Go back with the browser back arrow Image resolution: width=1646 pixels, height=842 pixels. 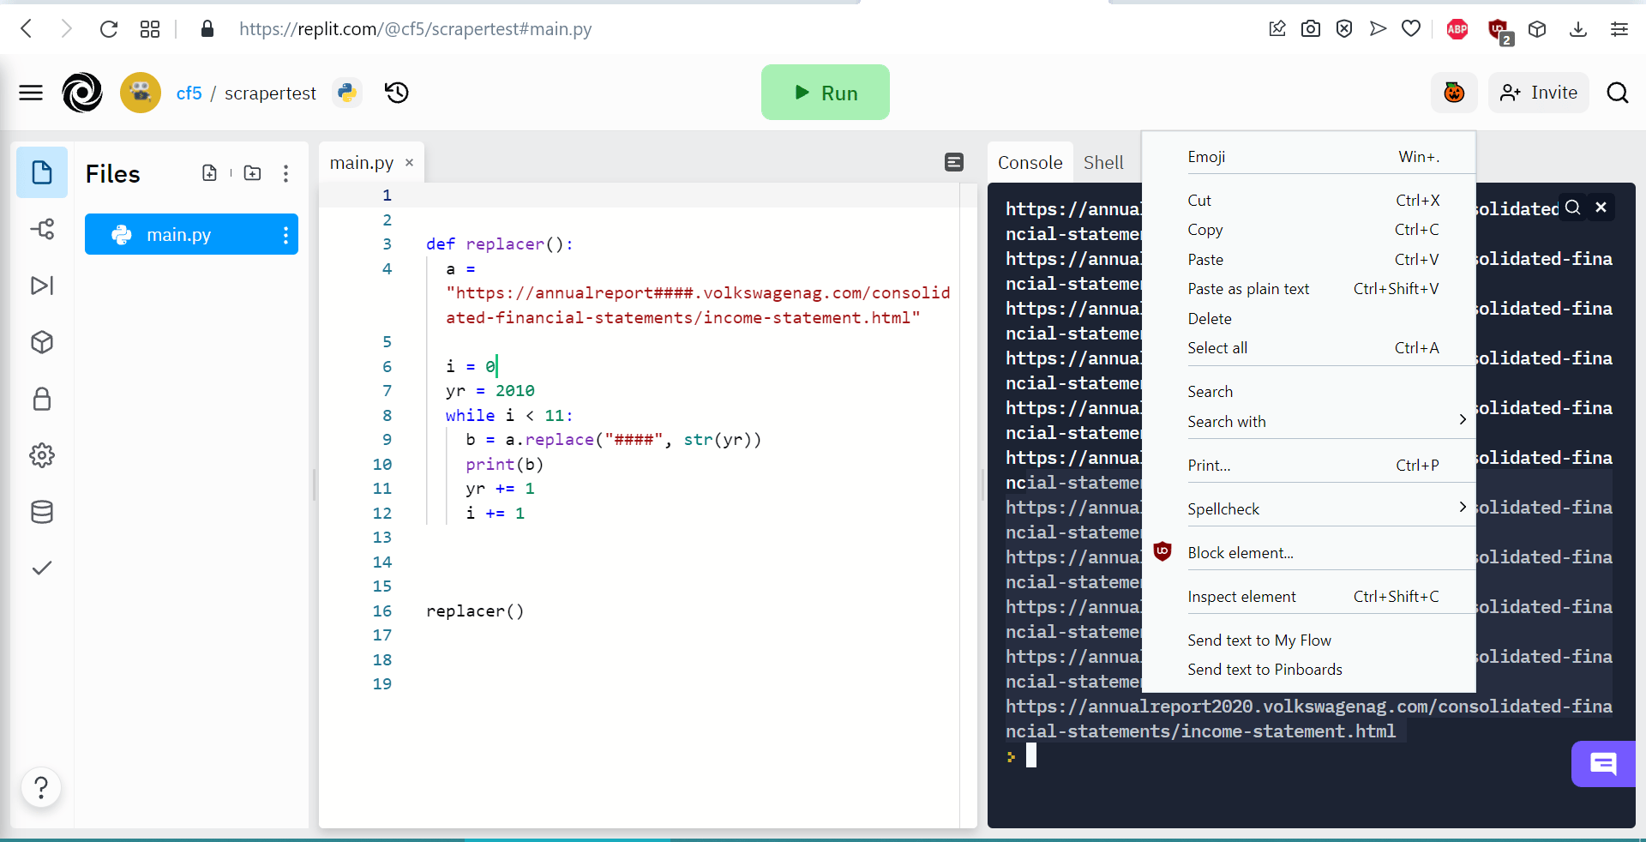point(27,29)
